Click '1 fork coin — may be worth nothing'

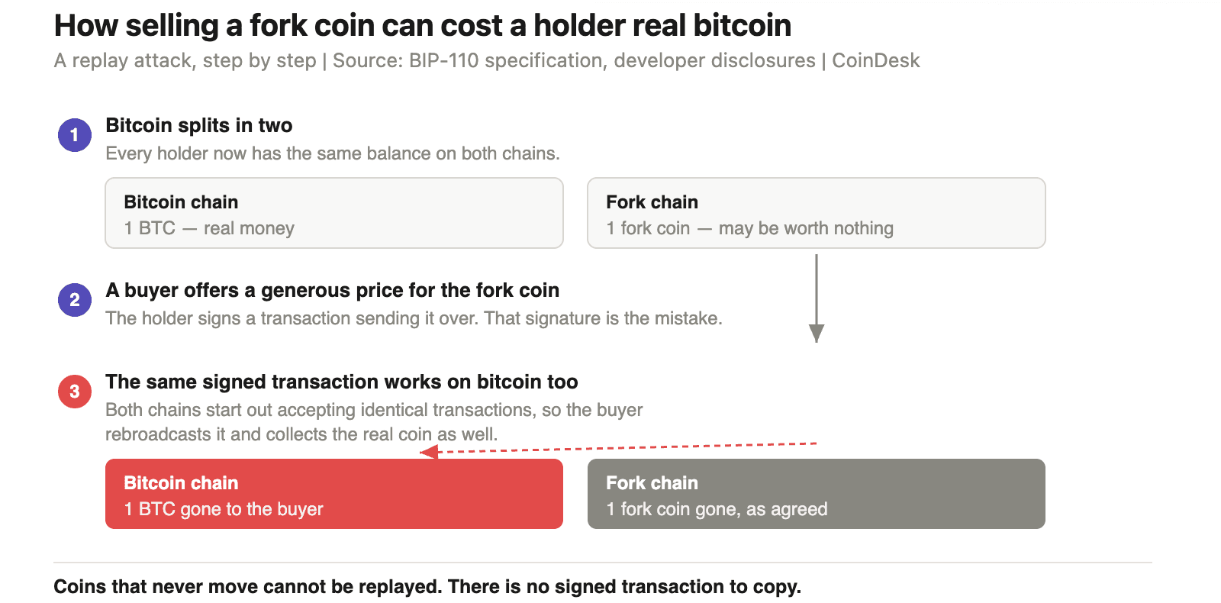pos(750,228)
